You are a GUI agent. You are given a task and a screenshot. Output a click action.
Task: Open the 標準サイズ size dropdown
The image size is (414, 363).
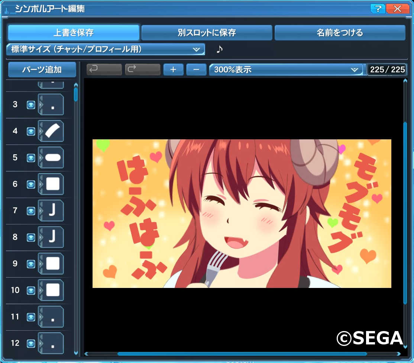point(106,49)
